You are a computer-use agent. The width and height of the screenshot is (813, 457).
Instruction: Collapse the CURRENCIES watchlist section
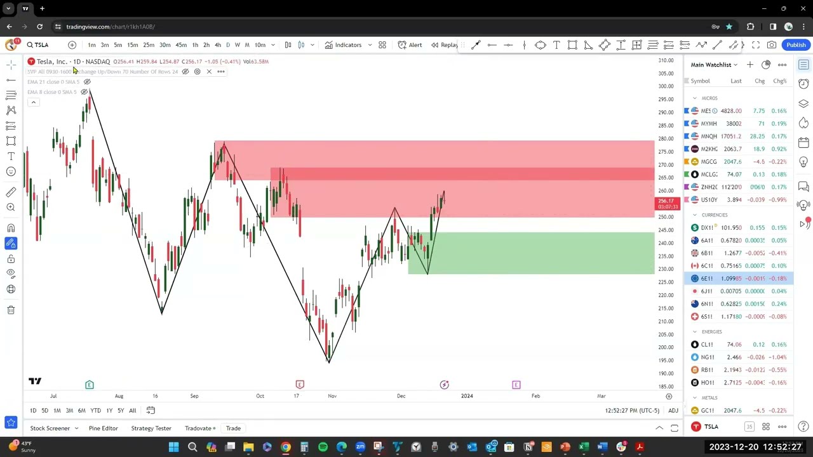[x=694, y=215]
